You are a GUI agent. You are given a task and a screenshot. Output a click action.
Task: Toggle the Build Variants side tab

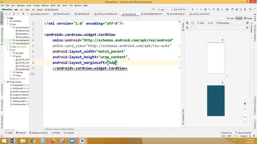[x=2, y=122]
